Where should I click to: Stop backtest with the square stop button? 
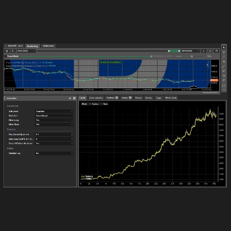(x=210, y=51)
